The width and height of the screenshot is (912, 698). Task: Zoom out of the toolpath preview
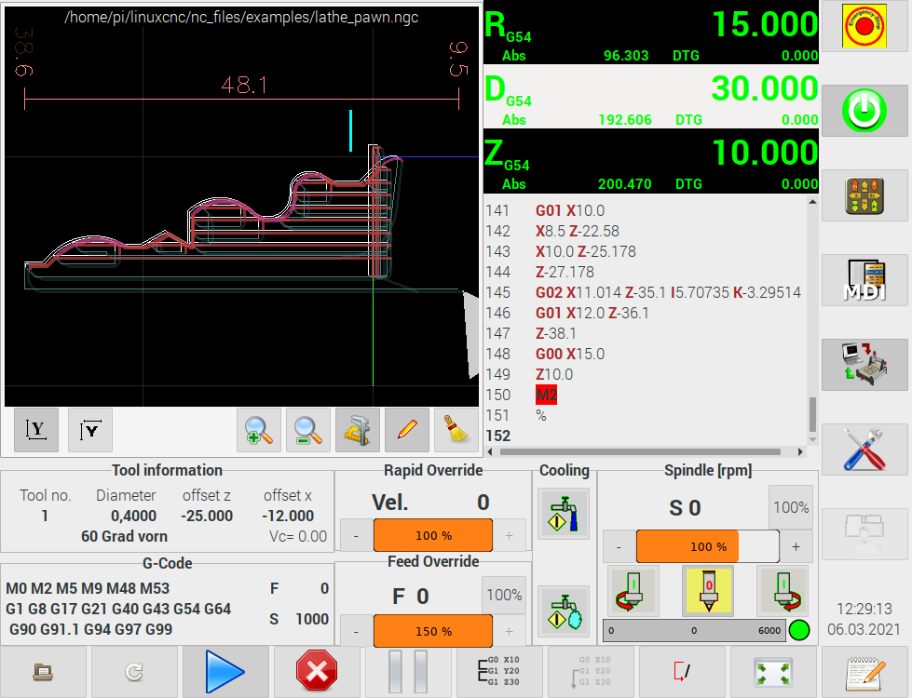[x=307, y=429]
